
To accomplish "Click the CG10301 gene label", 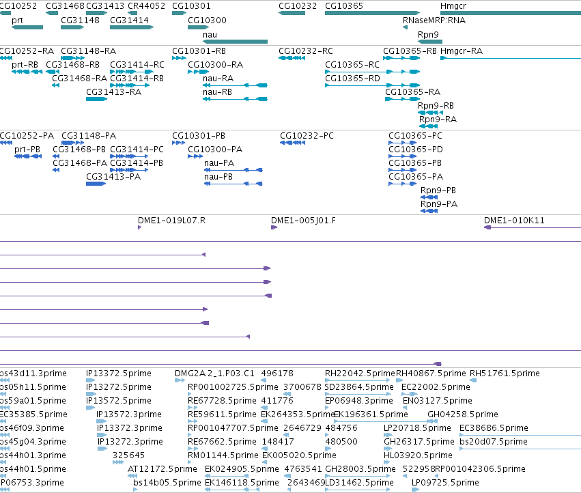I will pyautogui.click(x=191, y=6).
